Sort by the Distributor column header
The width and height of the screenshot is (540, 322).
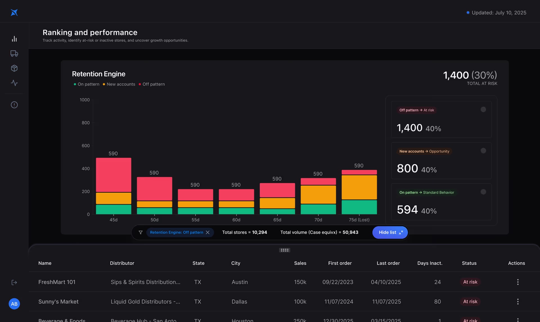(122, 263)
